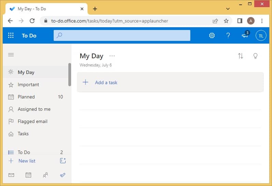
Task: Open the Settings gear icon
Action: [x=212, y=35]
